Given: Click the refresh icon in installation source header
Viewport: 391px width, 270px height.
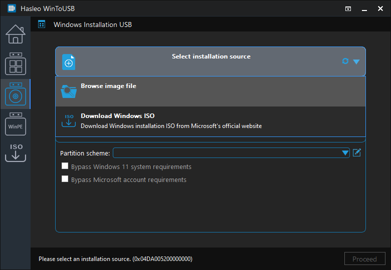Looking at the screenshot, I should (x=345, y=61).
